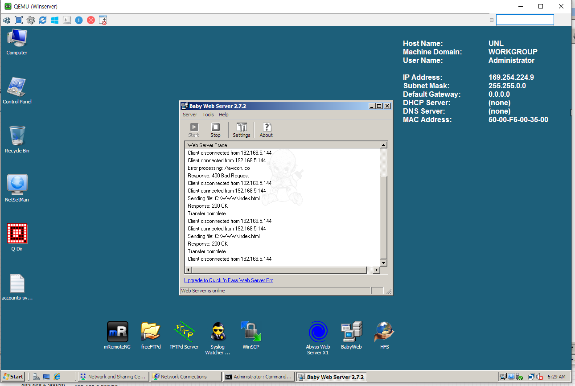The width and height of the screenshot is (575, 386).
Task: Select 'Response: 400 Bad Request' log line
Action: coord(218,176)
